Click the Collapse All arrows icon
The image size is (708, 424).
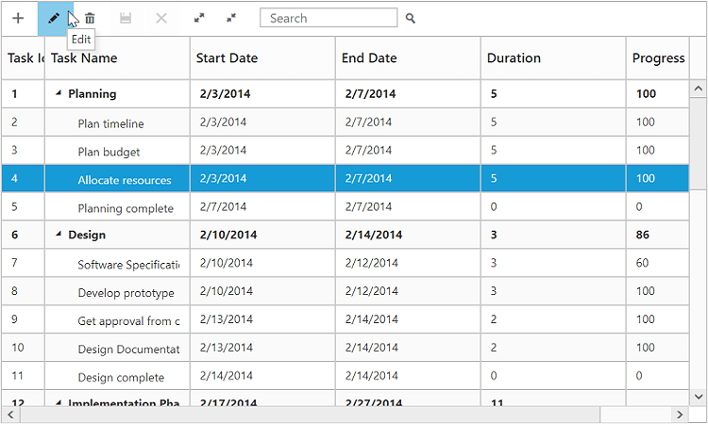click(x=231, y=18)
